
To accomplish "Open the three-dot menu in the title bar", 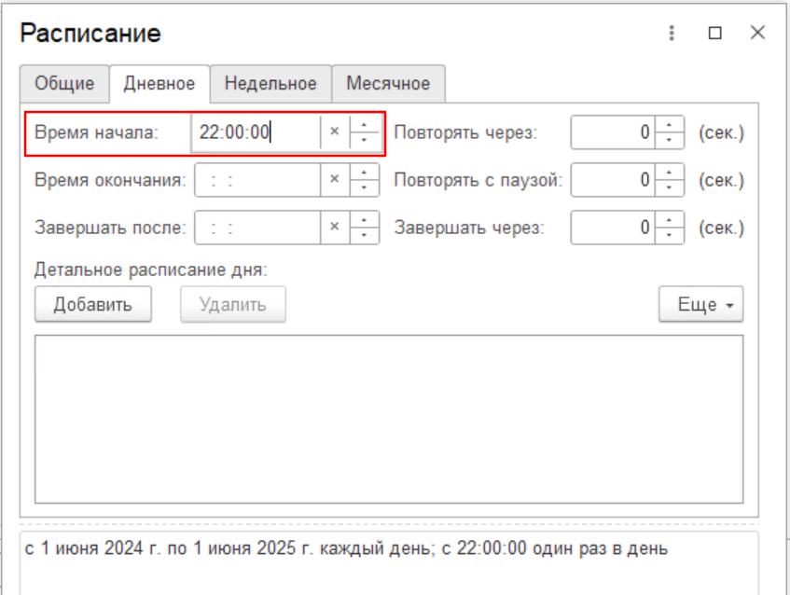I will pyautogui.click(x=672, y=34).
